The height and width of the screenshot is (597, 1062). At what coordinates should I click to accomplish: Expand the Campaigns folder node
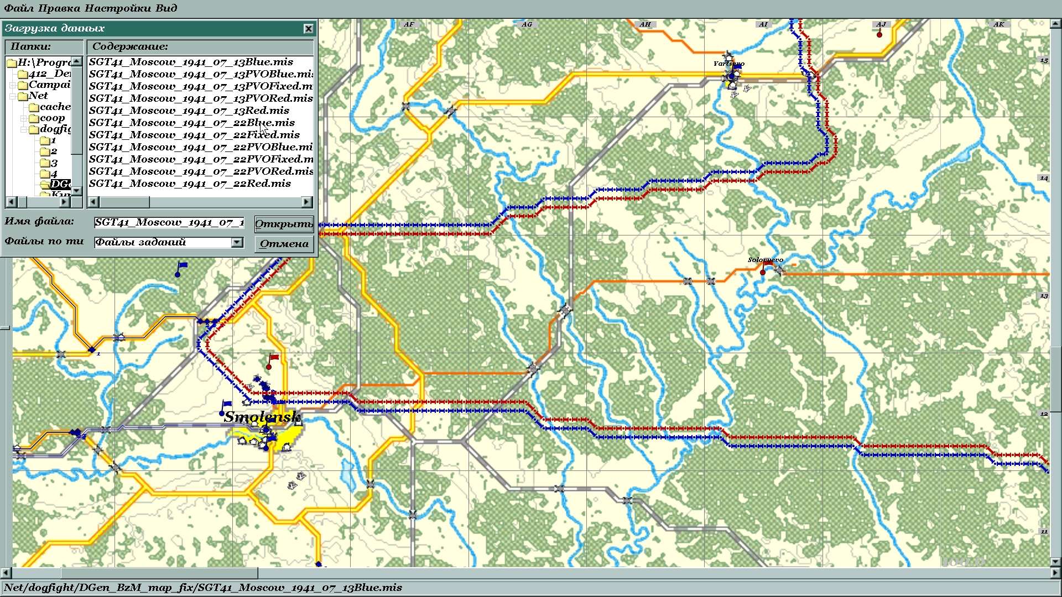pos(12,85)
